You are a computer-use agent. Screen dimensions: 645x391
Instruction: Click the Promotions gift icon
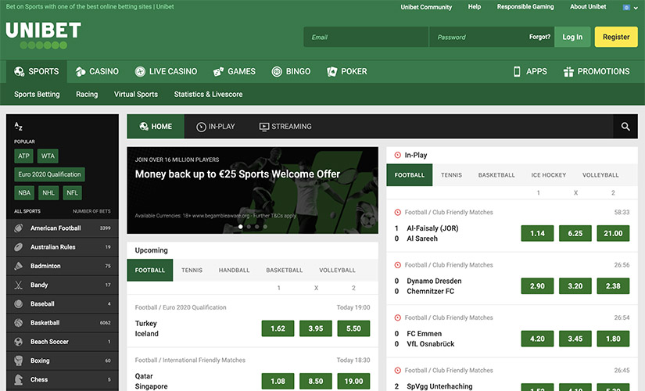pyautogui.click(x=568, y=72)
